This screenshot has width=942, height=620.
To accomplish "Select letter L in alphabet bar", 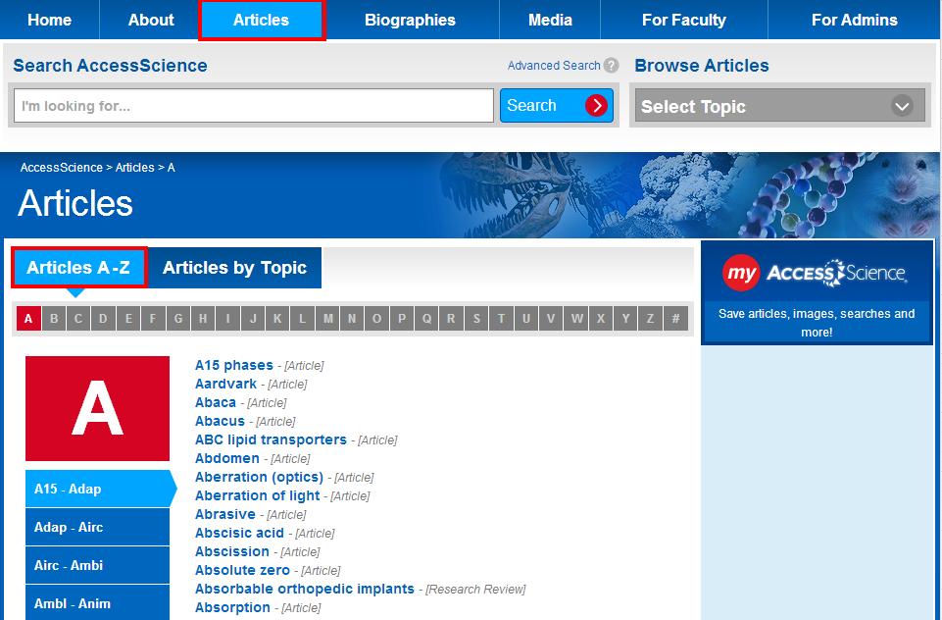I will [302, 318].
